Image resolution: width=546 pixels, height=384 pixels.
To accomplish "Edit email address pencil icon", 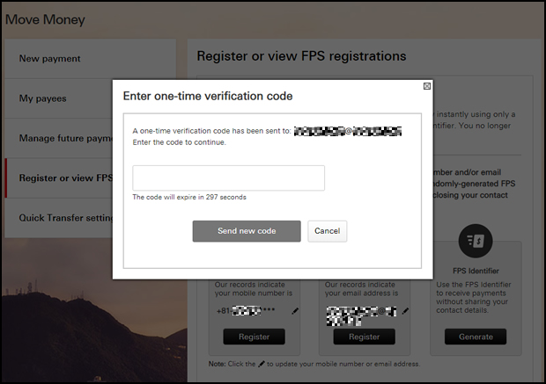I will (x=405, y=311).
